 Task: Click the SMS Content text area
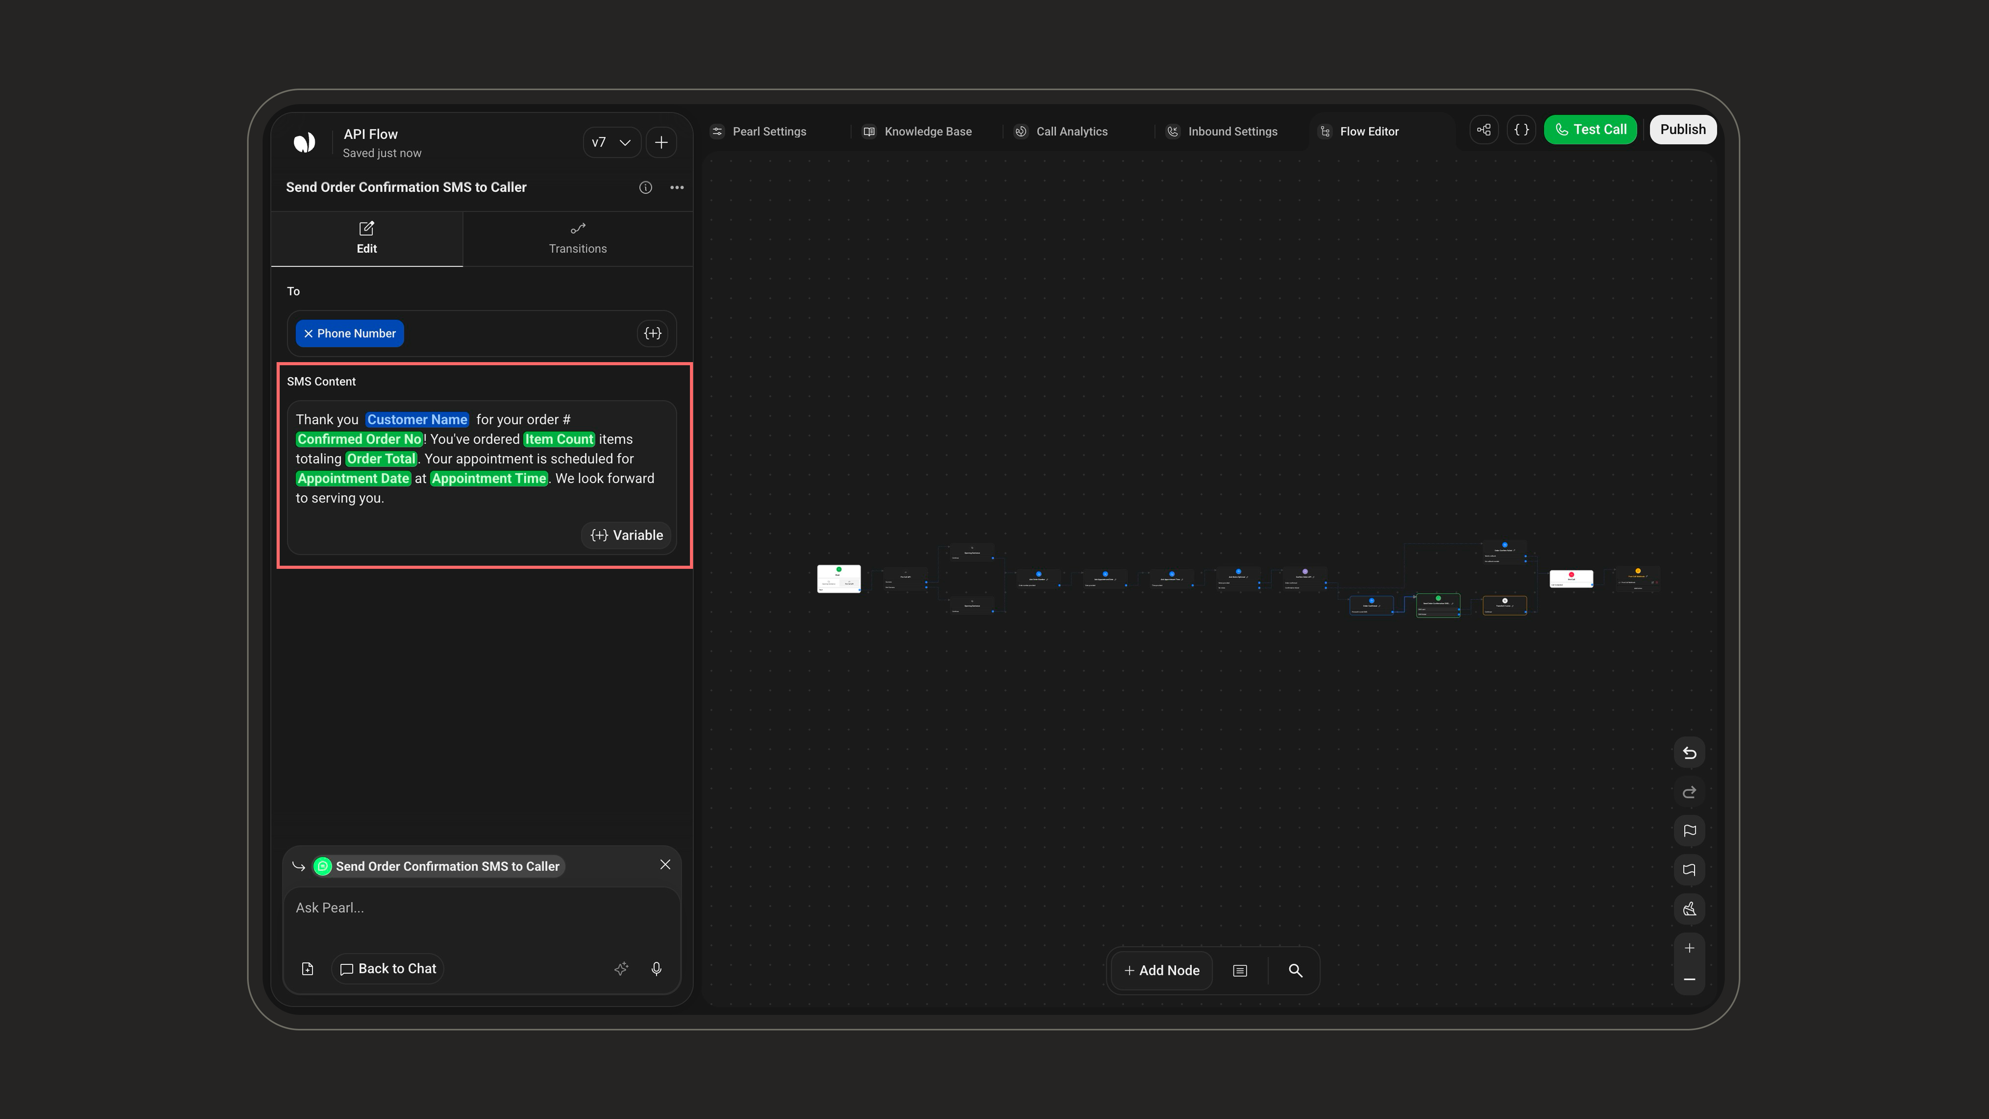click(x=482, y=477)
